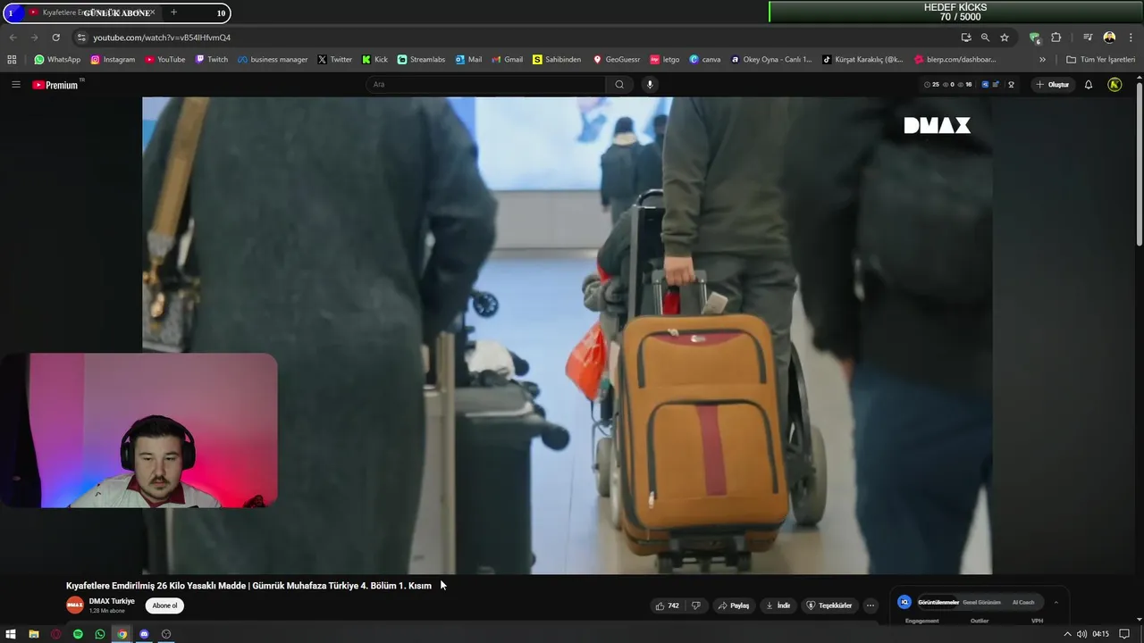Open Windows Start menu
1144x643 pixels.
coord(11,634)
